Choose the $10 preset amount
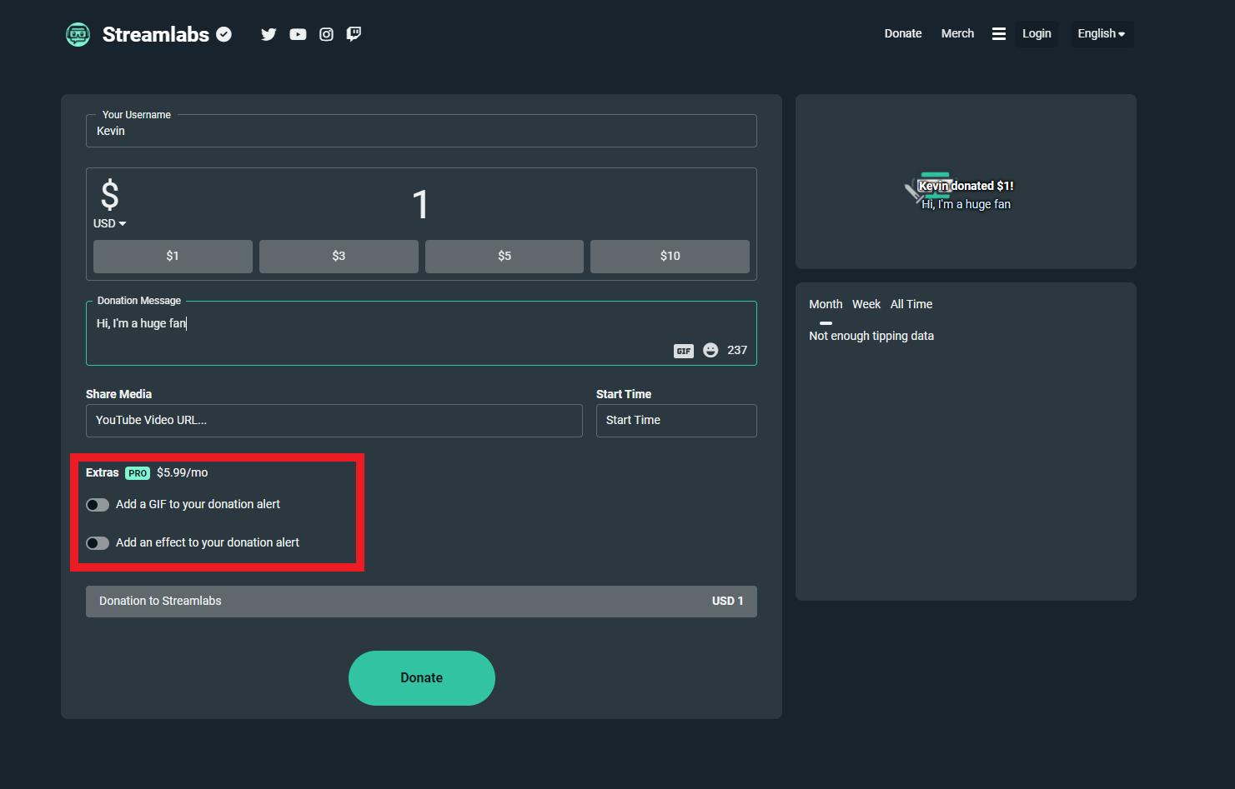Image resolution: width=1235 pixels, height=789 pixels. (x=670, y=257)
